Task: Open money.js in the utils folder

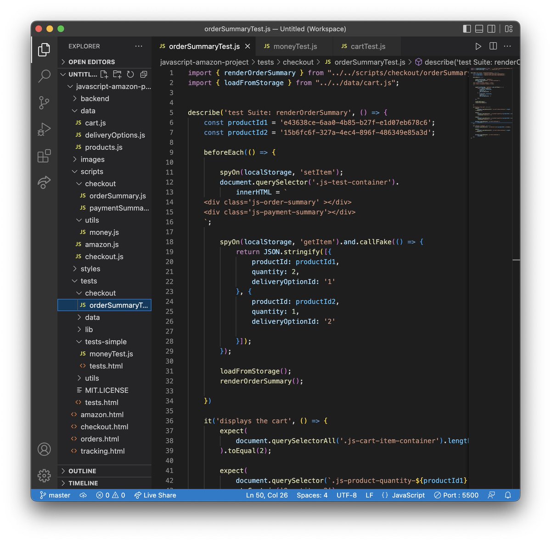Action: tap(105, 232)
